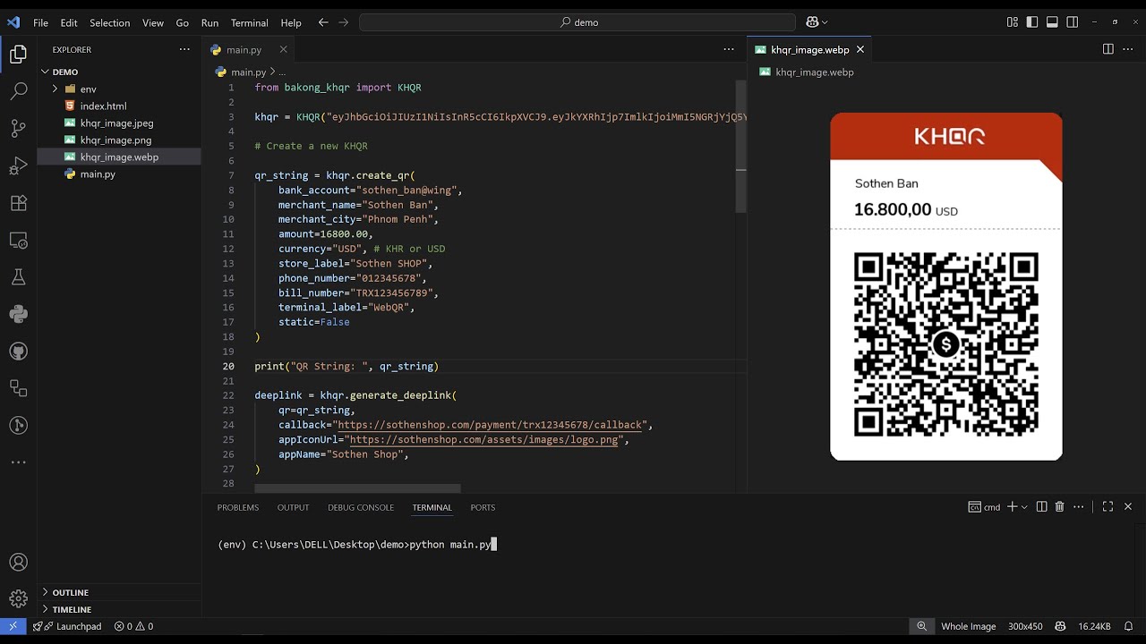1146x644 pixels.
Task: Click the 300x450 image size entry
Action: tap(1025, 626)
